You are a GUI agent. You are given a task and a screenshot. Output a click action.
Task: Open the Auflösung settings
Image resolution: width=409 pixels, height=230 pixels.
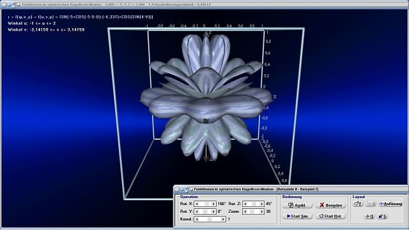click(390, 204)
